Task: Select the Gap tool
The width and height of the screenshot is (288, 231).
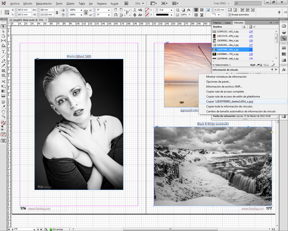Action: [x=3, y=40]
